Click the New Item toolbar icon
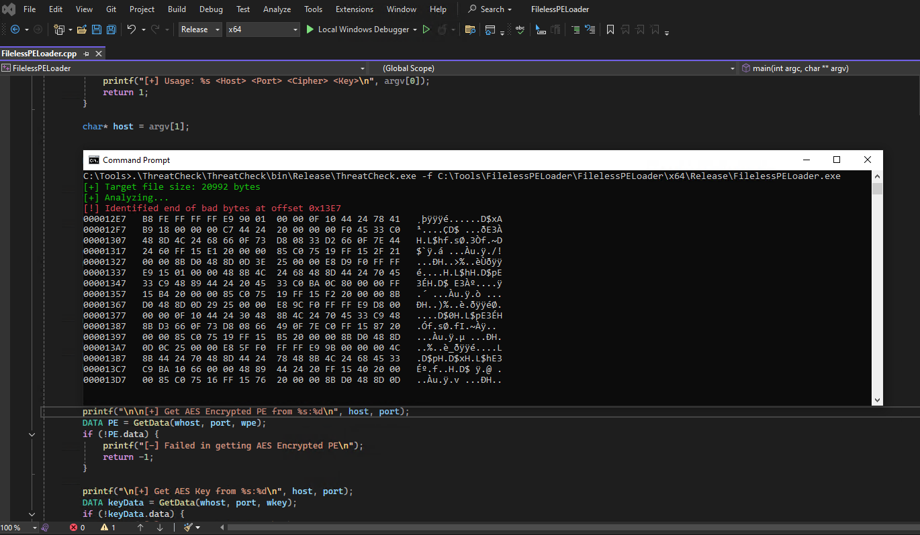This screenshot has width=920, height=535. pos(59,29)
